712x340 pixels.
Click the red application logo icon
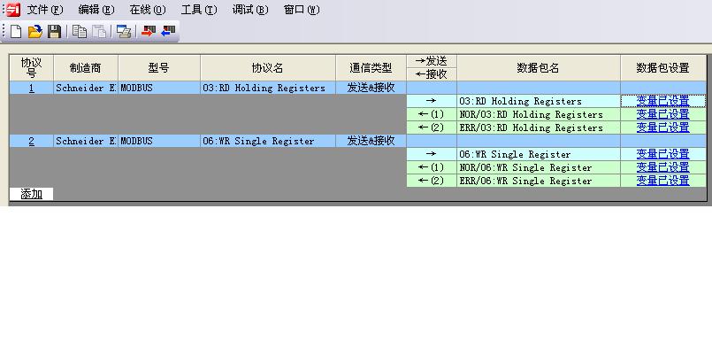(13, 10)
